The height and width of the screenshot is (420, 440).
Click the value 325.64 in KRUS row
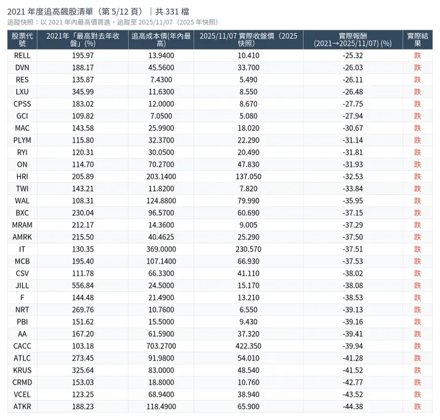click(83, 370)
